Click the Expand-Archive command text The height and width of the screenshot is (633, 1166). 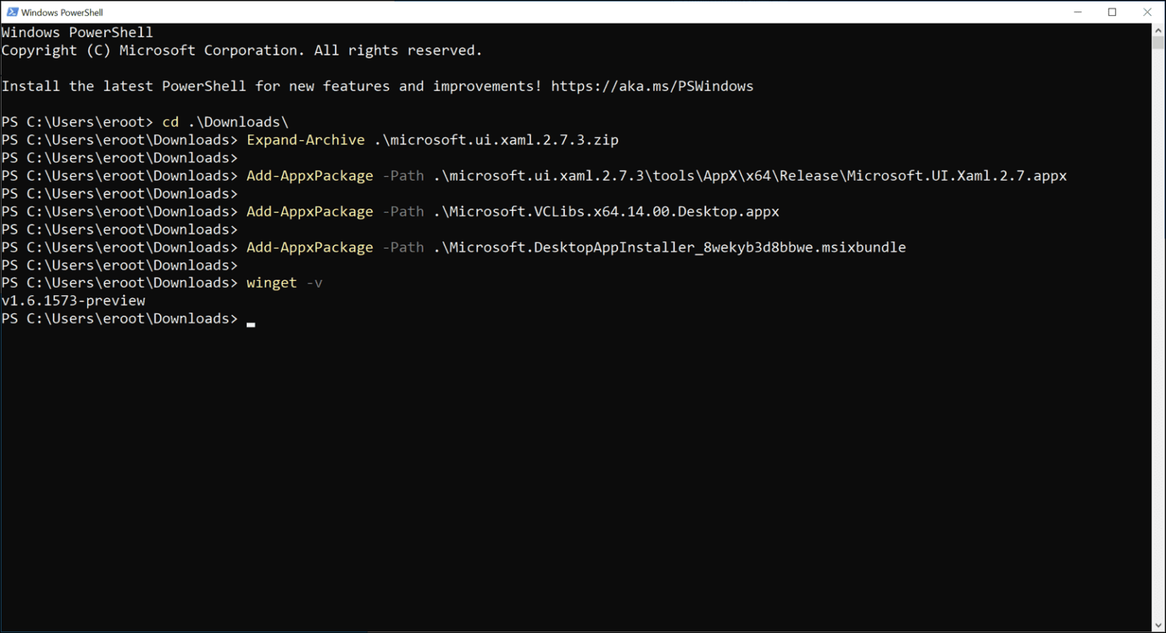[306, 140]
